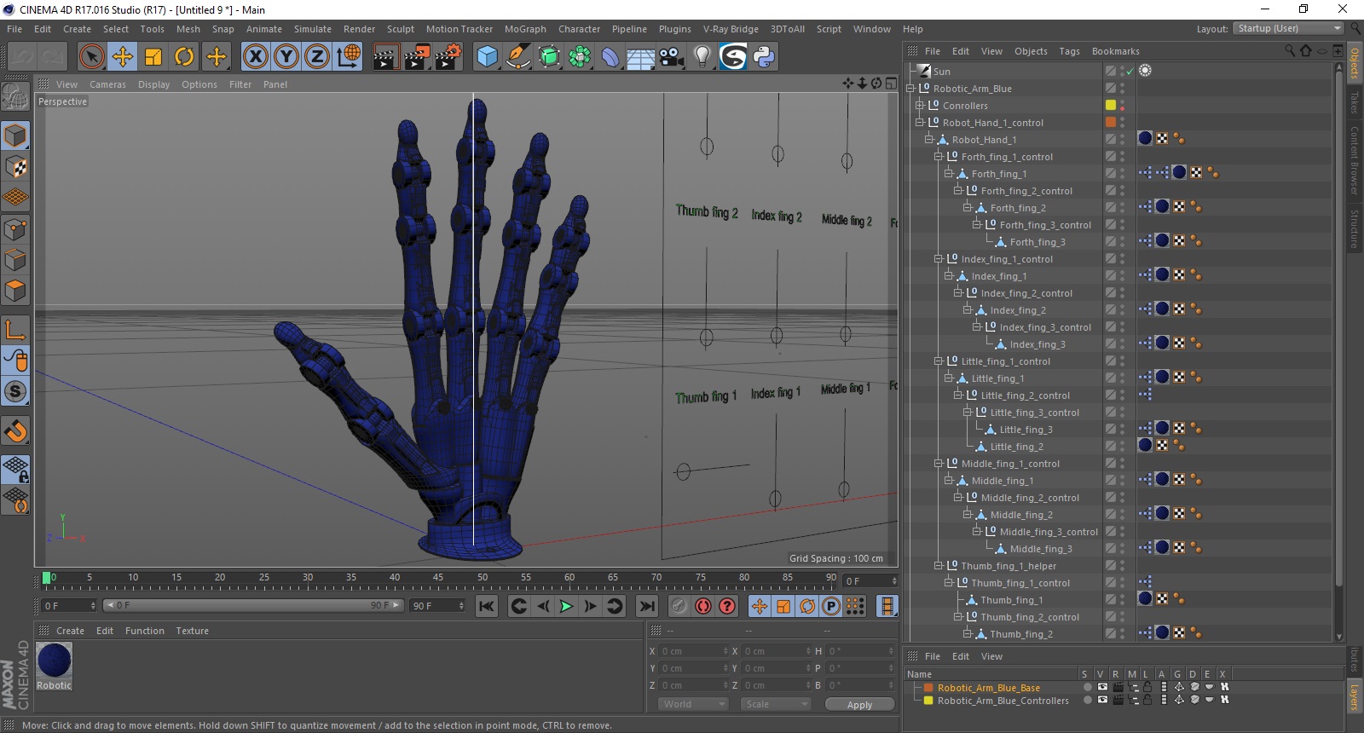
Task: Open the World coordinate dropdown
Action: 692,704
